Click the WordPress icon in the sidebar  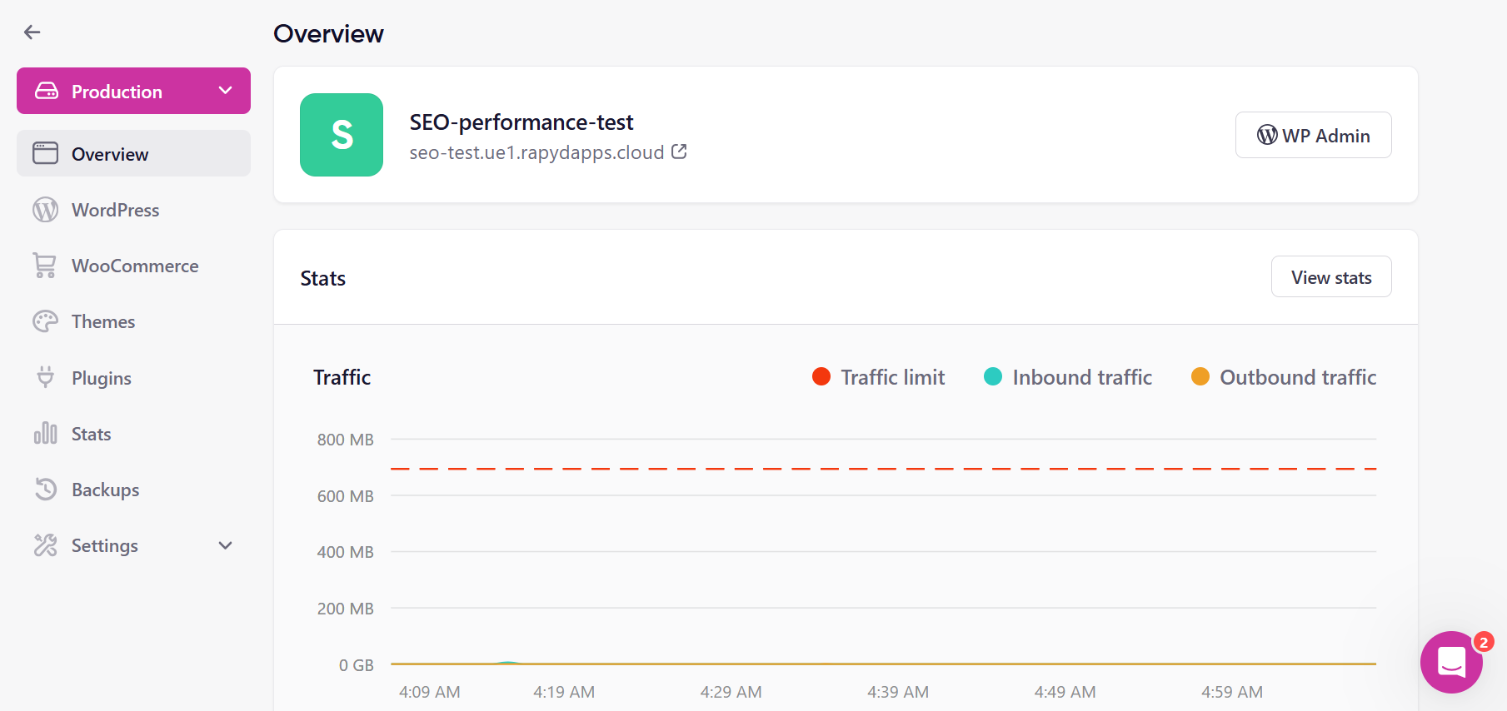46,210
